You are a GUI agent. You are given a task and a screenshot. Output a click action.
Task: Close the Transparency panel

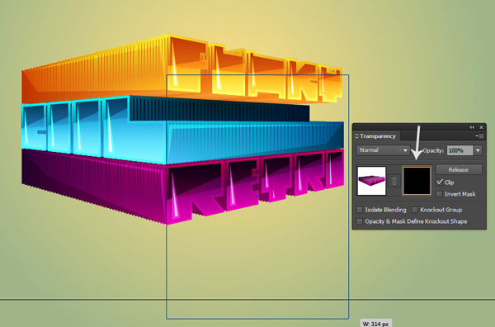tap(482, 127)
